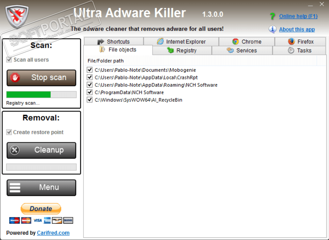Select the C:\Users\Pablo-Note\Documents\Mobogenie path text
The image size is (329, 240).
pos(145,70)
